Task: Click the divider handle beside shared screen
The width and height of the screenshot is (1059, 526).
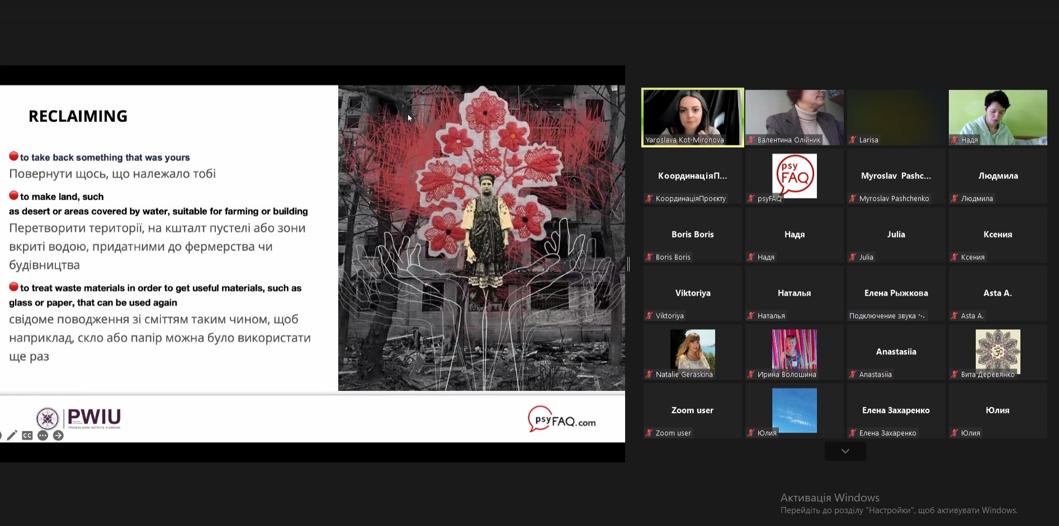Action: tap(628, 264)
